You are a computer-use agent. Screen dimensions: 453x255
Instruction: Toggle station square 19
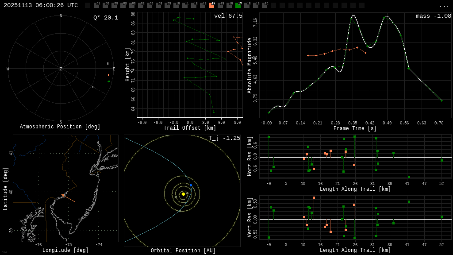point(256,5)
